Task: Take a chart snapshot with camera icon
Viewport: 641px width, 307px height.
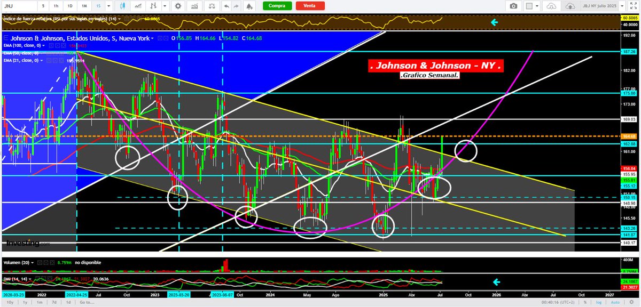Action: (x=514, y=6)
